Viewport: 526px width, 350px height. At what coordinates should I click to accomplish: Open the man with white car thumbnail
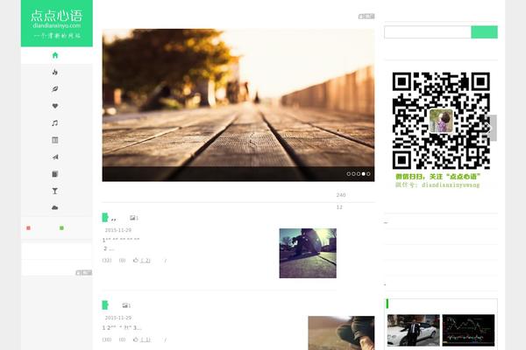tap(413, 330)
